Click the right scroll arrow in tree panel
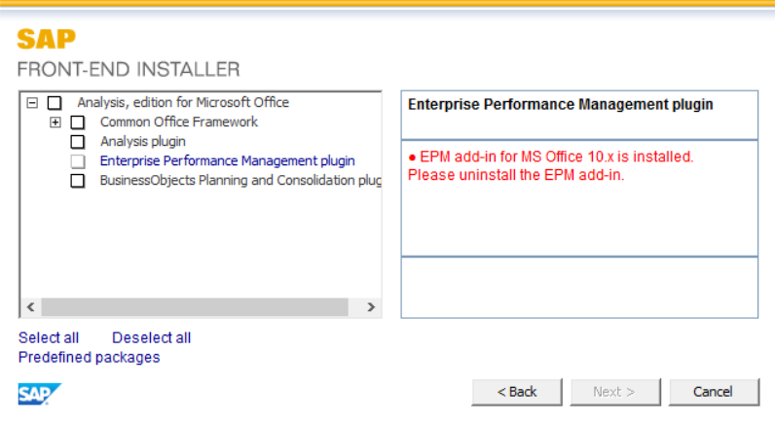The height and width of the screenshot is (421, 775). [371, 307]
